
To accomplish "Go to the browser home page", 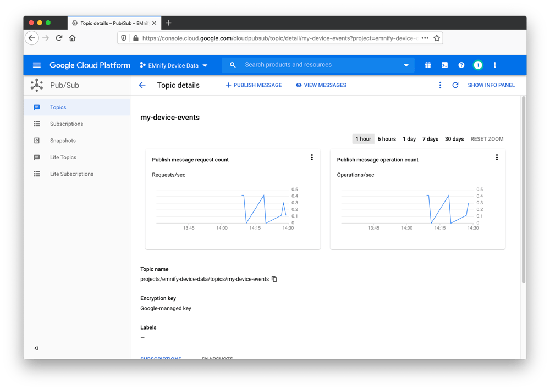I will click(72, 38).
